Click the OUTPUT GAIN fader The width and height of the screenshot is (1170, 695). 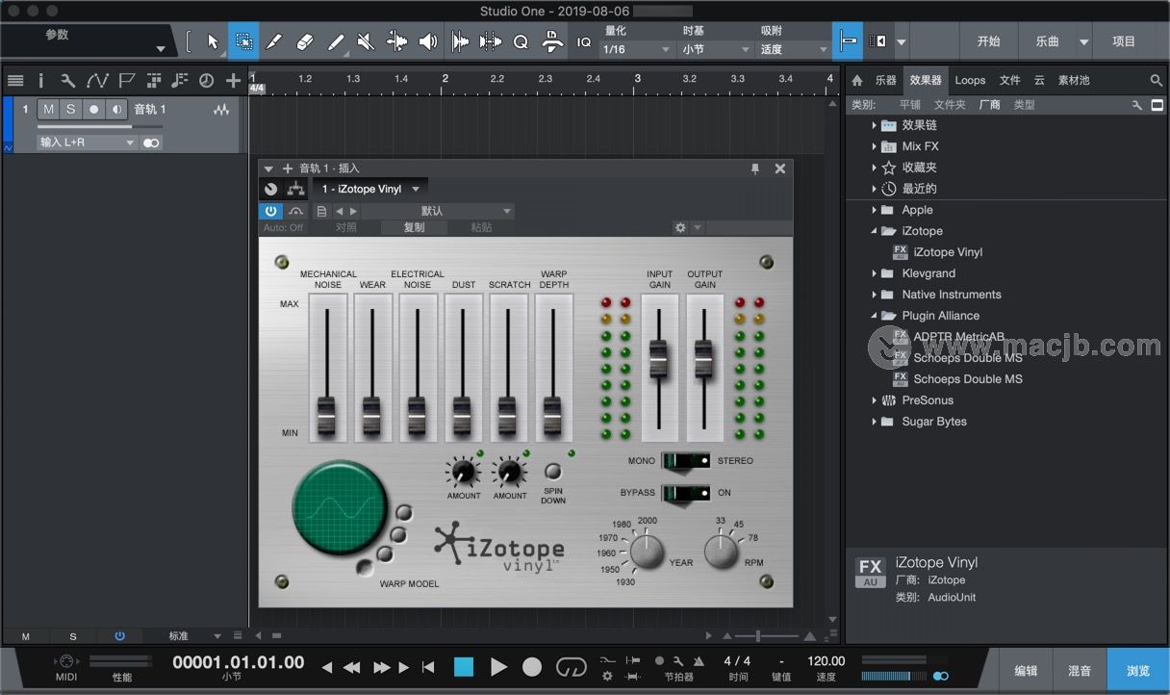pyautogui.click(x=704, y=358)
